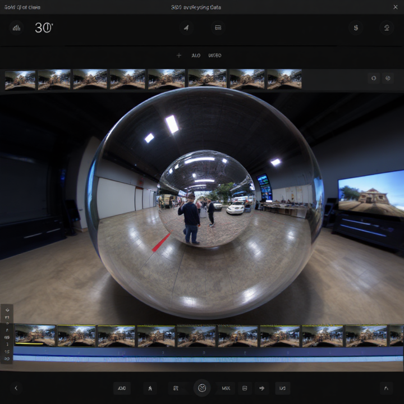The image size is (404, 404).
Task: Select the first thumbnail in the top strip
Action: pos(20,79)
